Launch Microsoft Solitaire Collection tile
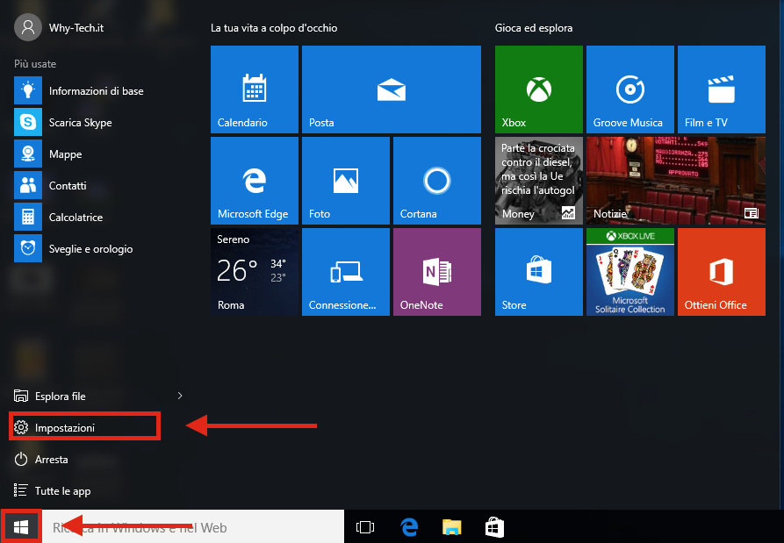Screen dimensions: 784x543 [630, 272]
